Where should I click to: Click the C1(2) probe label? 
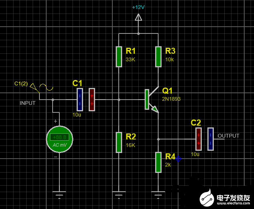pyautogui.click(x=21, y=83)
